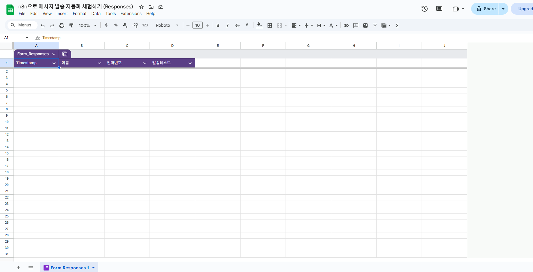
Task: Open the Roboto font dropdown
Action: coord(167,25)
